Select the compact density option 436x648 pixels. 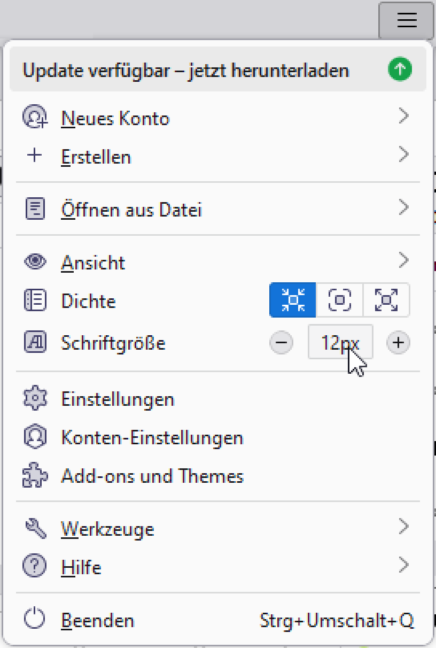point(293,300)
